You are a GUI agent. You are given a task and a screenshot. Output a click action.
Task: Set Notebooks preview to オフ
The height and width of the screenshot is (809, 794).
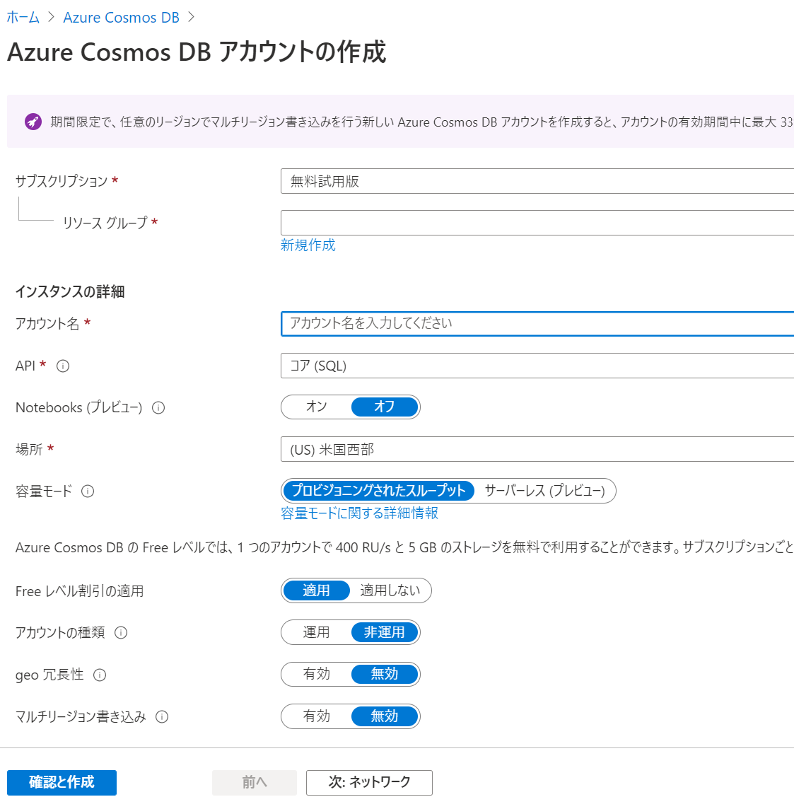tap(385, 407)
